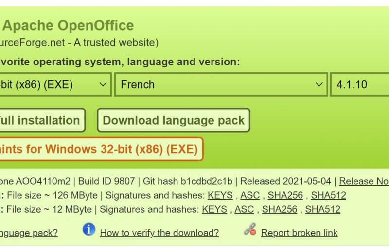
Task: Open the full installation ASC signature link
Action: [x=250, y=195]
